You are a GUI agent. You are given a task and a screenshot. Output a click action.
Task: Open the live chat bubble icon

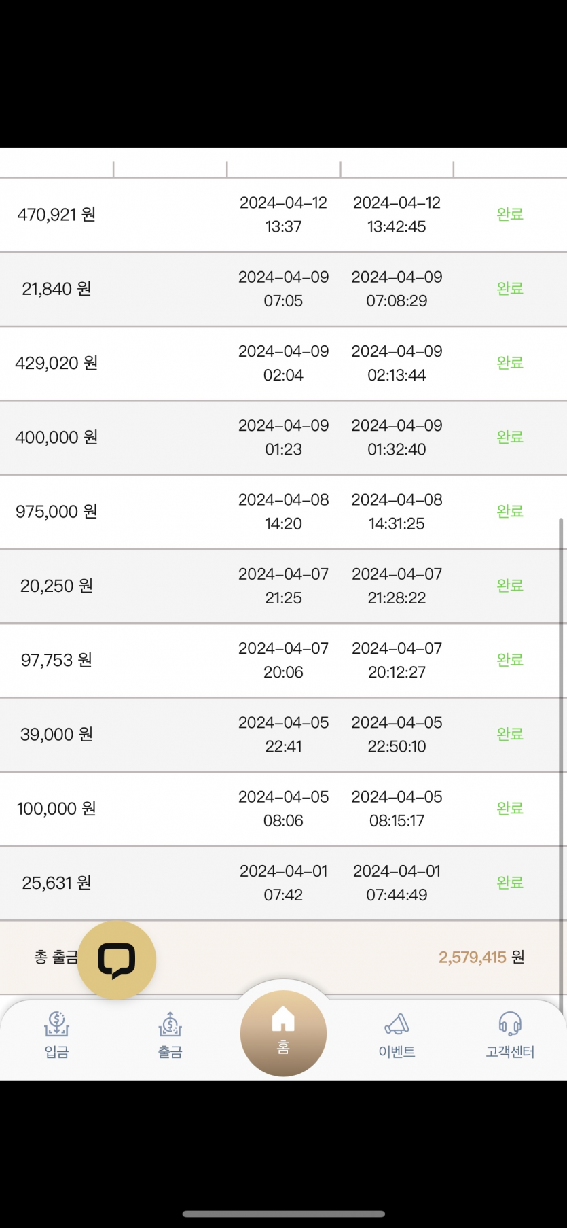[117, 960]
